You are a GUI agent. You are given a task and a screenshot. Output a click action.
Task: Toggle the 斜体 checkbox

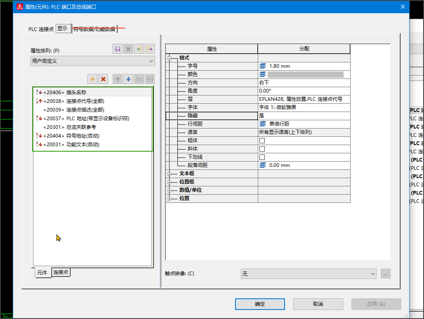[262, 149]
